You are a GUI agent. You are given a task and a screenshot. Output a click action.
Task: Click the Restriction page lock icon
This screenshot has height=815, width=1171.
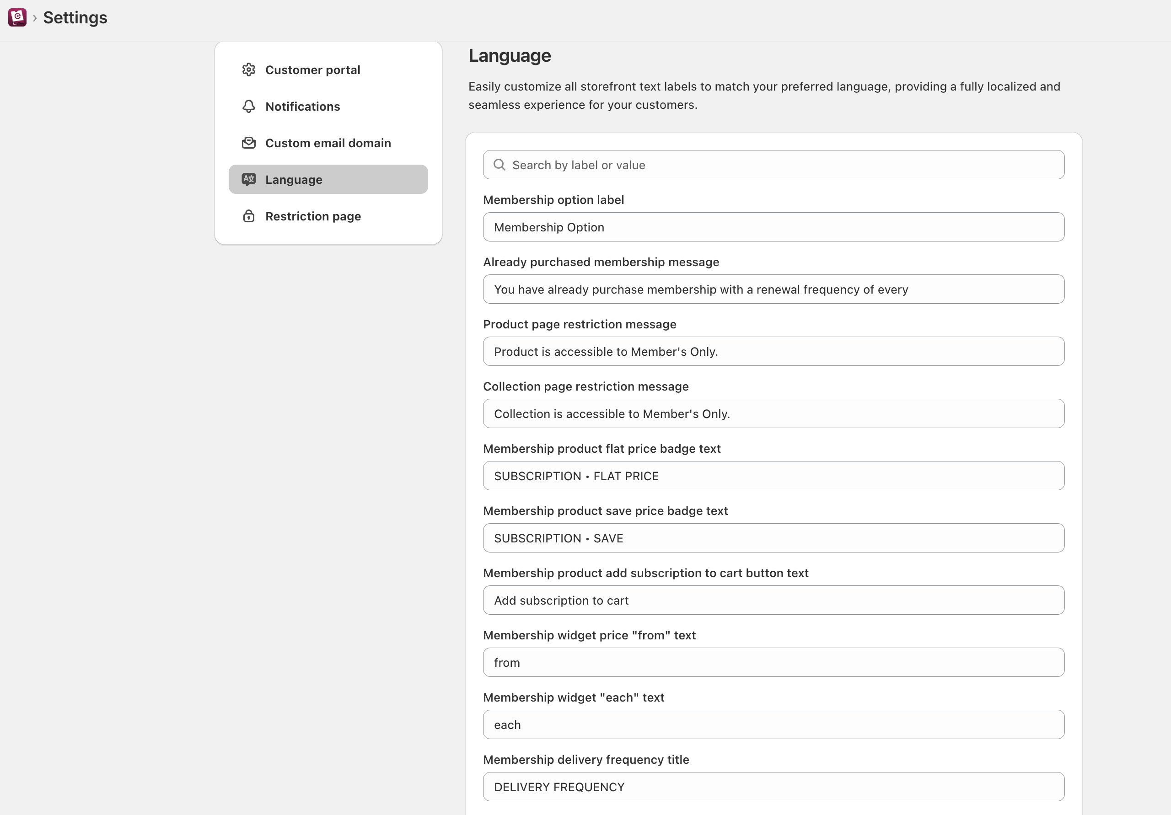click(x=248, y=216)
